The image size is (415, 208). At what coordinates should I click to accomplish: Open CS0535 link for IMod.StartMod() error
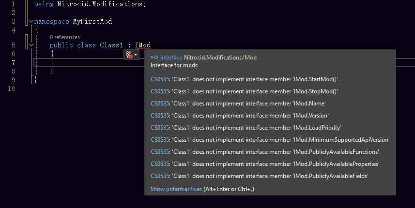coord(159,79)
